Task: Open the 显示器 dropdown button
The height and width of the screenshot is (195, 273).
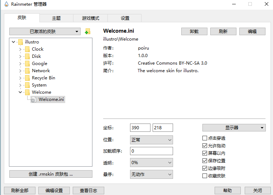Action: pyautogui.click(x=234, y=127)
